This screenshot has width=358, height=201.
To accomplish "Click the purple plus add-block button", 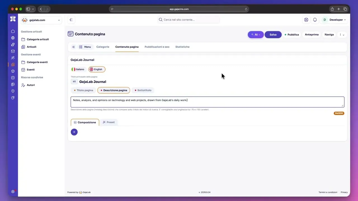I will [74, 132].
